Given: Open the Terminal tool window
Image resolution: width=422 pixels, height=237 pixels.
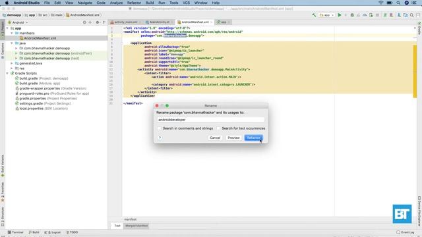Looking at the screenshot, I should click(16, 232).
